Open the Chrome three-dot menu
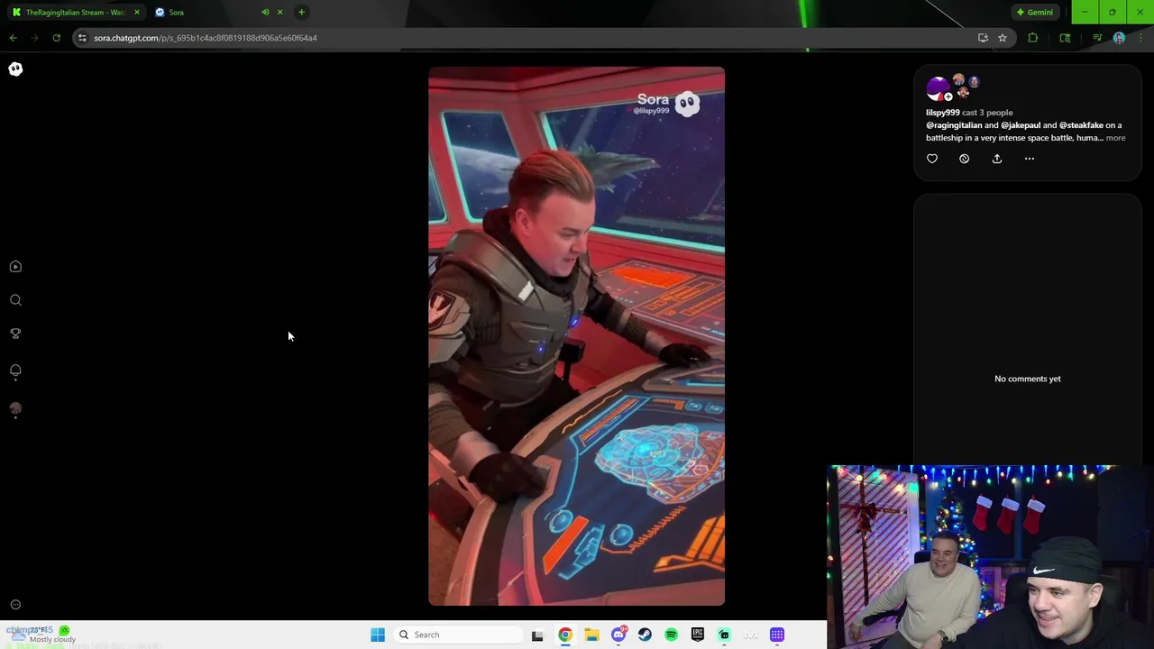This screenshot has height=649, width=1154. 1140,38
